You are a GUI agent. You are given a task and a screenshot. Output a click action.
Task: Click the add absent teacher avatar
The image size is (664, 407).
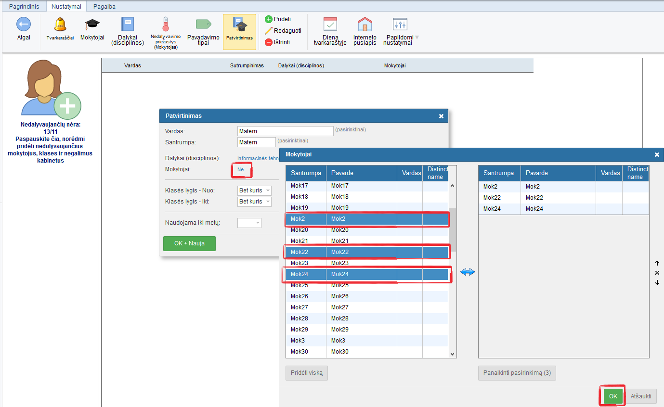(50, 89)
